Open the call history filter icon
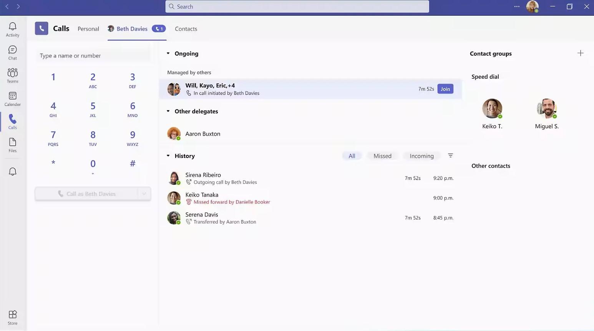594x331 pixels. [x=450, y=155]
